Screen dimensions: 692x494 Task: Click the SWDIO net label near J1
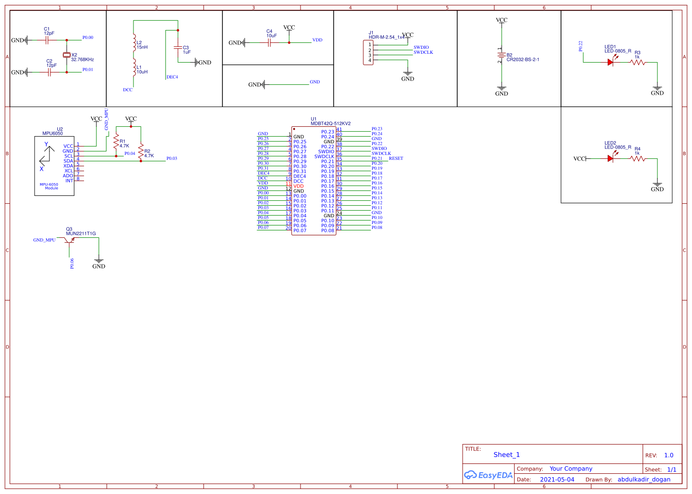[x=421, y=46]
